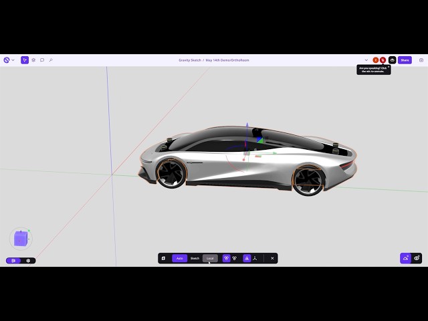
Task: Select the individual pivots icon
Action: (x=235, y=258)
